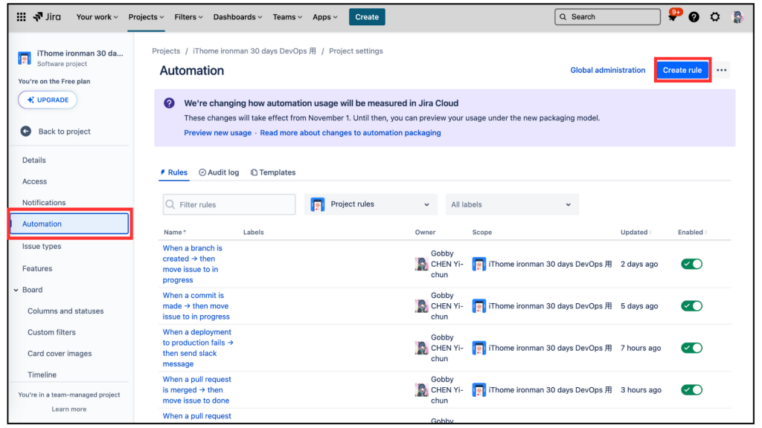
Task: Open Access in project settings sidebar
Action: click(34, 181)
